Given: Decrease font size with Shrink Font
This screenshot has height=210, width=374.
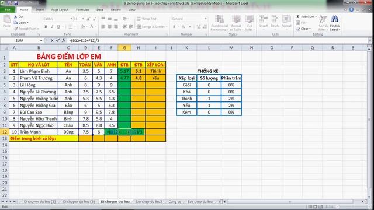Looking at the screenshot, I should tap(94, 19).
